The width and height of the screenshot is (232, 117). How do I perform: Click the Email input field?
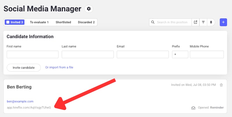[x=143, y=54]
